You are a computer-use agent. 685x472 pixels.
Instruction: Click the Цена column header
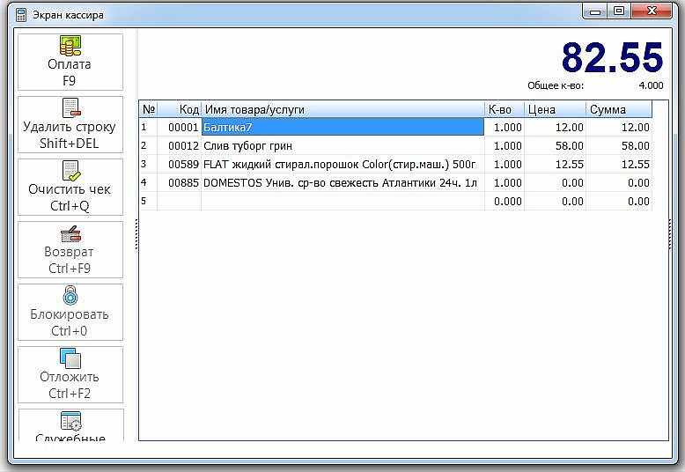pyautogui.click(x=555, y=109)
